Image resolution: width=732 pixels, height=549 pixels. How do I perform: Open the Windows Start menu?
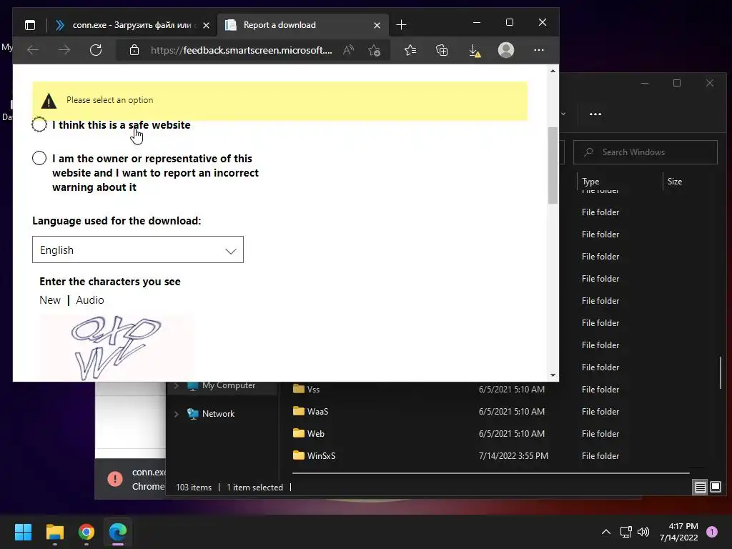pos(23,532)
